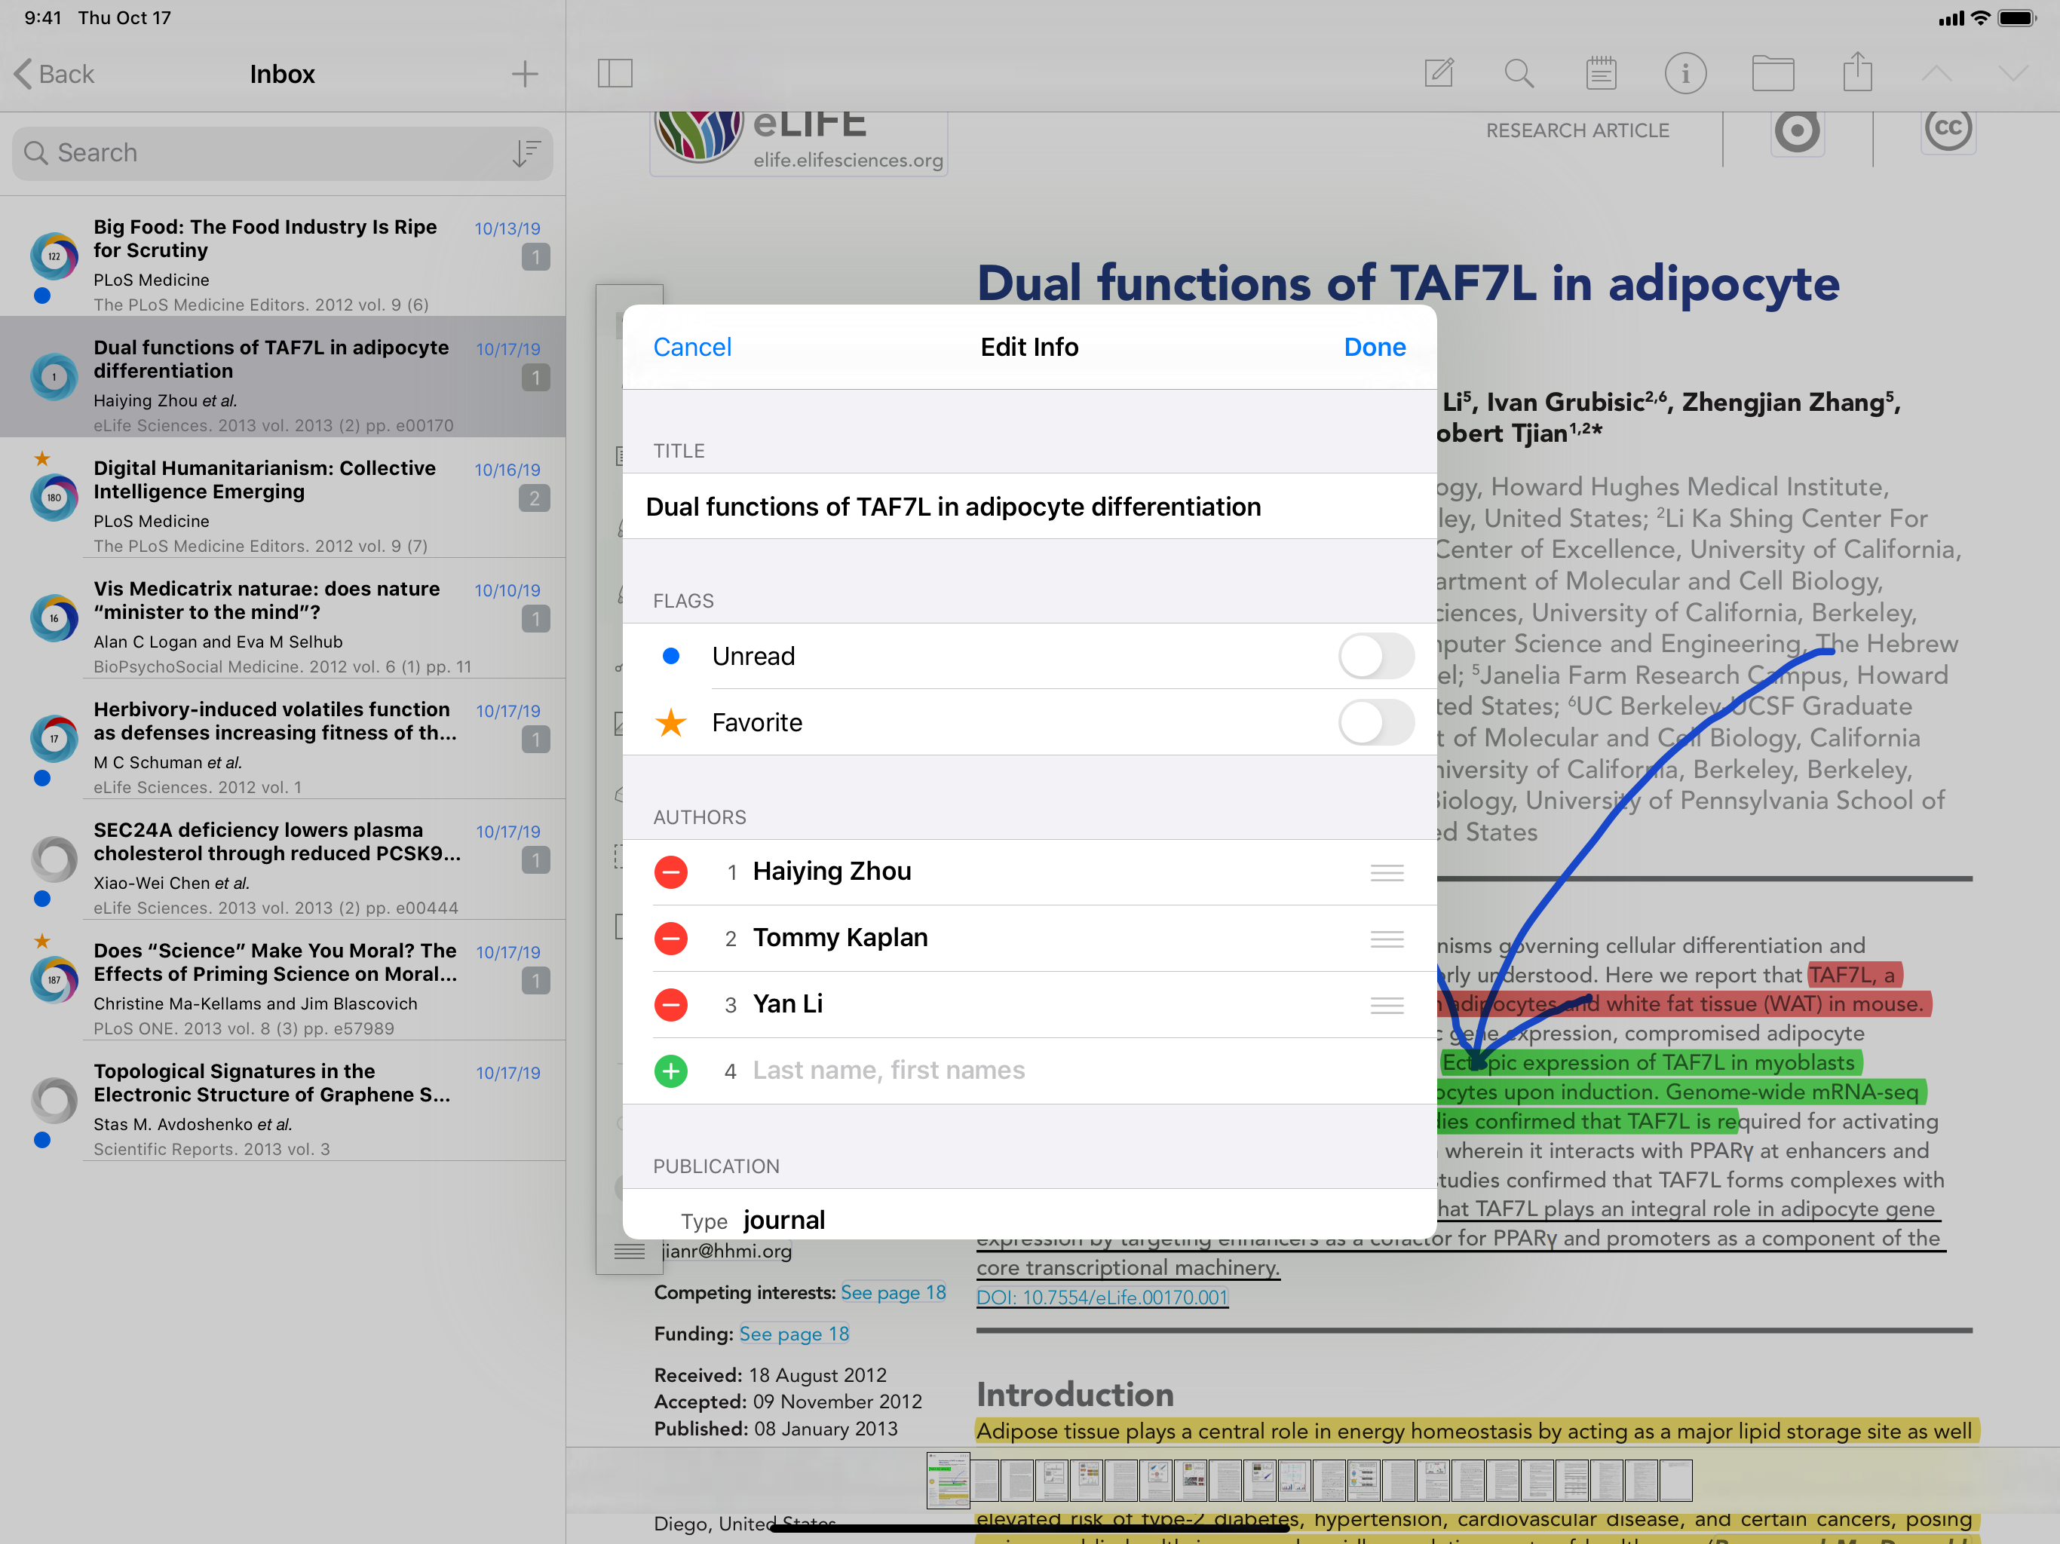Tap the 'Last name, first names' field
Viewport: 2060px width, 1544px height.
tap(888, 1070)
